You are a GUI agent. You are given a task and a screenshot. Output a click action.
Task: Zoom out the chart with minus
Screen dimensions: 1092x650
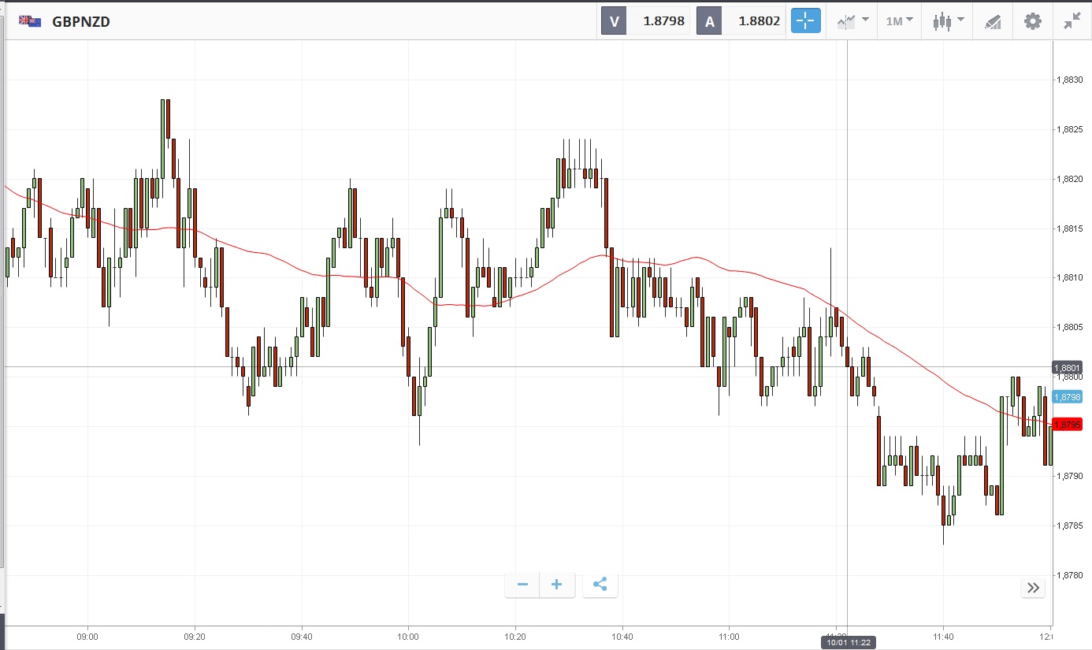tap(522, 585)
